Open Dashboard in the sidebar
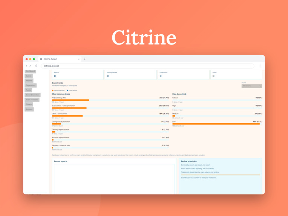This screenshot has height=216, width=288. tap(30, 71)
